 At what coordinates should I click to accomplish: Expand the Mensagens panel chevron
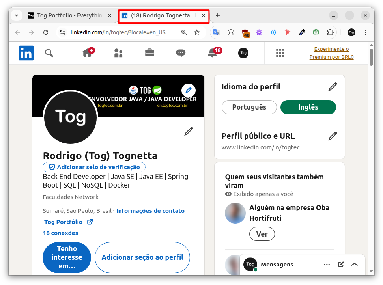355,265
